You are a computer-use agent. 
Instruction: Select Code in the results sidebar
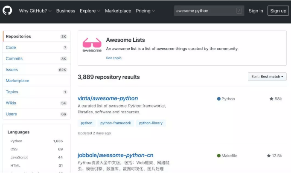[37, 47]
